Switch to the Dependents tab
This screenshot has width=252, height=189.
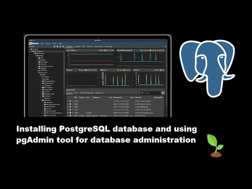click(109, 47)
